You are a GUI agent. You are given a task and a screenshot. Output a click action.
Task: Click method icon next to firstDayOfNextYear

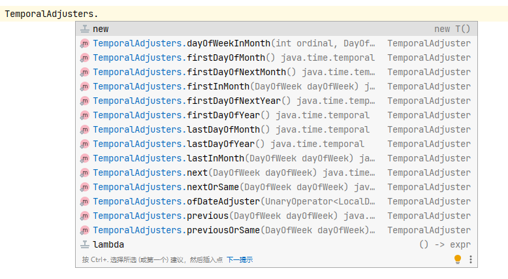[85, 101]
